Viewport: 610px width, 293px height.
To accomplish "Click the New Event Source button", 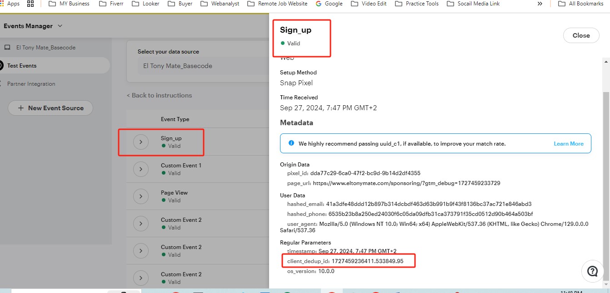I will coord(50,108).
